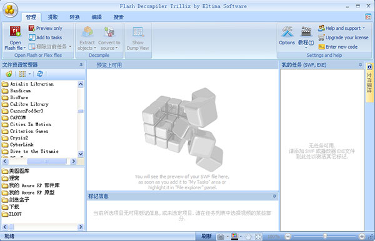Open the camera snapshot dropdown arrow
The height and width of the screenshot is (241, 375).
(227, 237)
